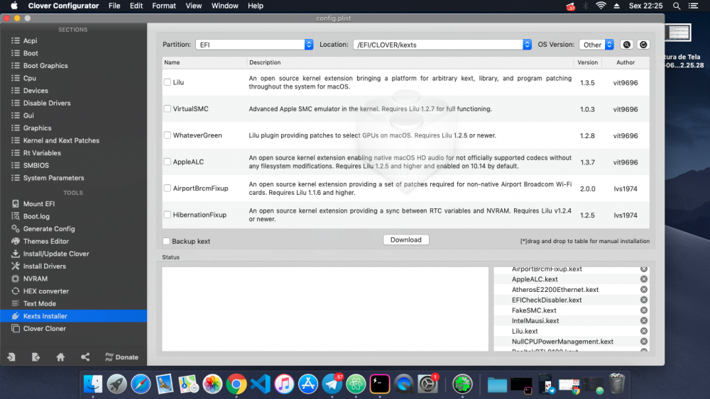
Task: Check the Lilu kext checkbox
Action: 168,82
